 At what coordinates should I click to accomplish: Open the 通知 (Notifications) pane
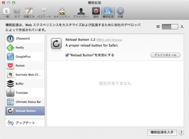(x=96, y=13)
